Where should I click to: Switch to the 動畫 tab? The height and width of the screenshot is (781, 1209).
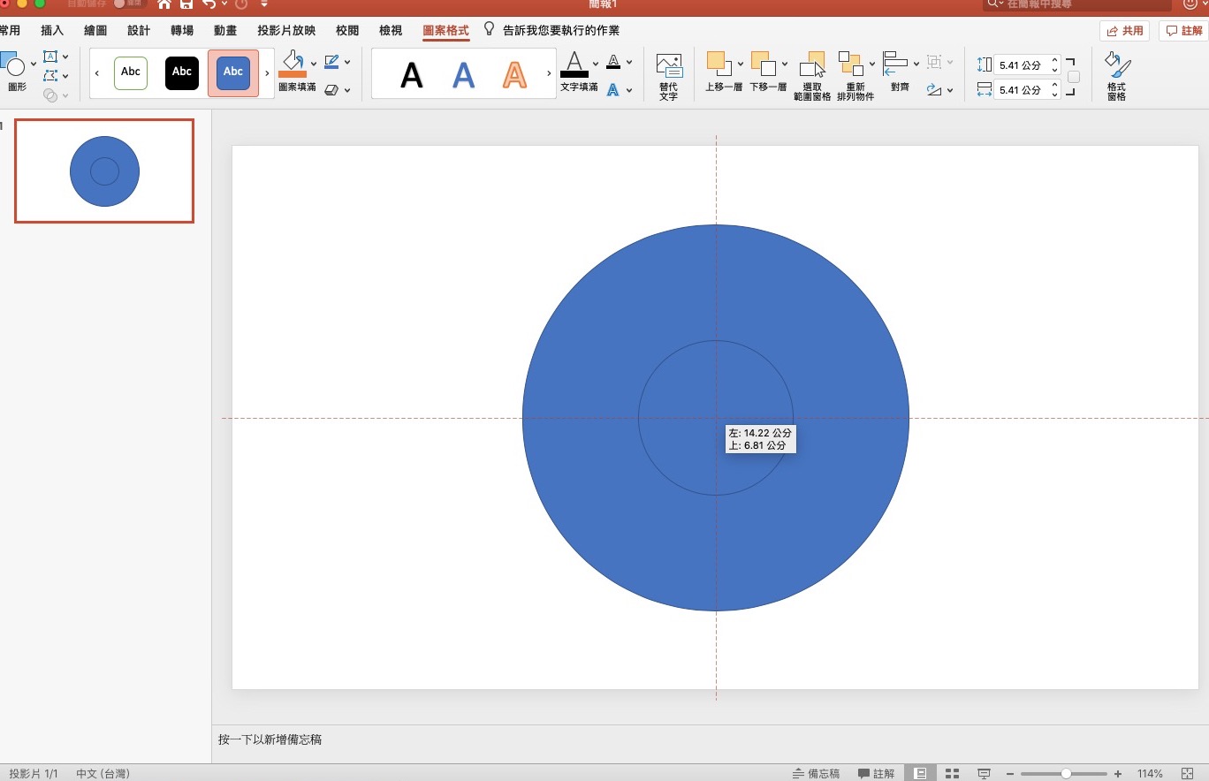[x=225, y=31]
